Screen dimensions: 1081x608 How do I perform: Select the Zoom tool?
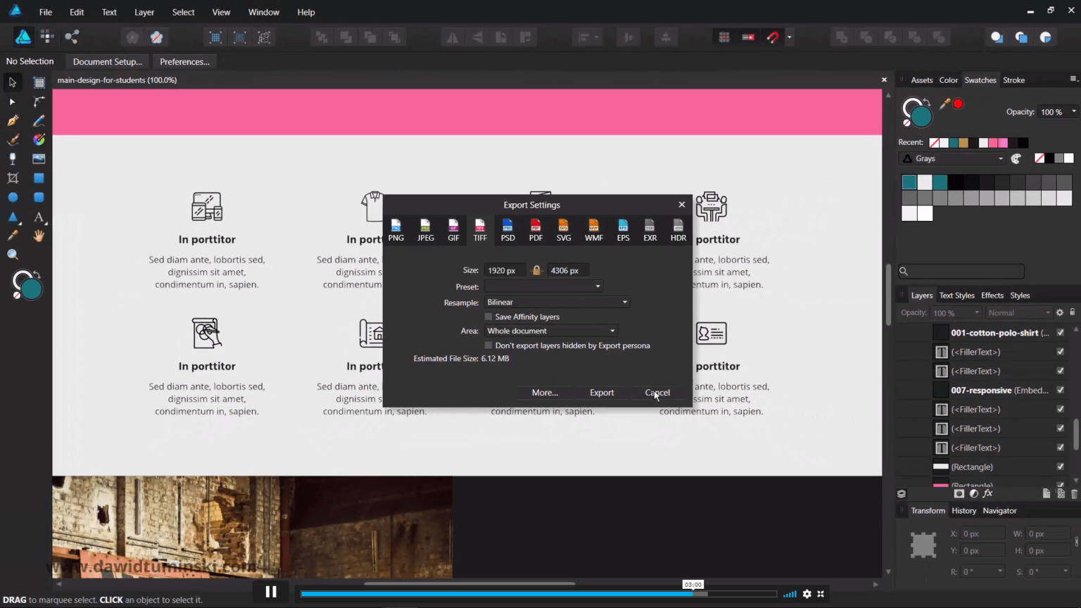[12, 255]
